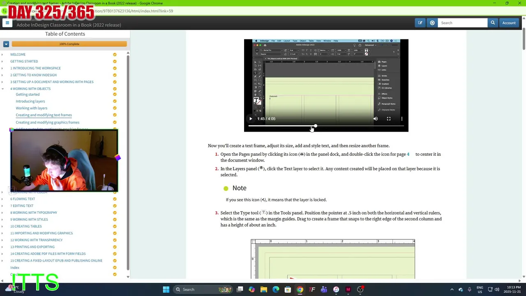
Task: Switch to Google Chrome in the taskbar
Action: [300, 289]
